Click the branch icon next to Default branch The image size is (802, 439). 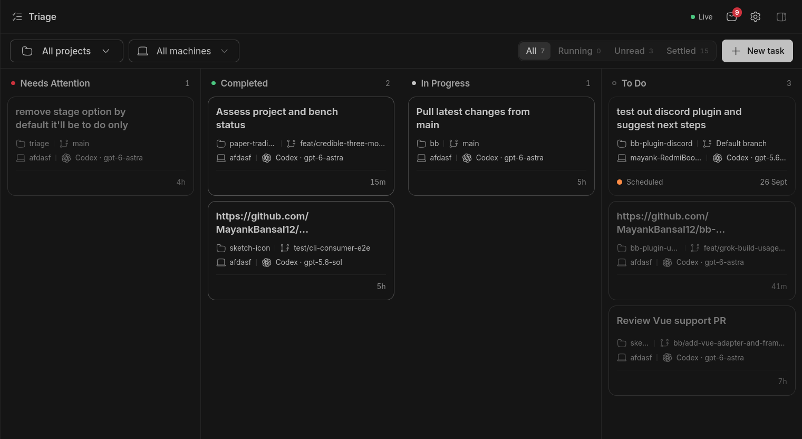[x=707, y=144]
